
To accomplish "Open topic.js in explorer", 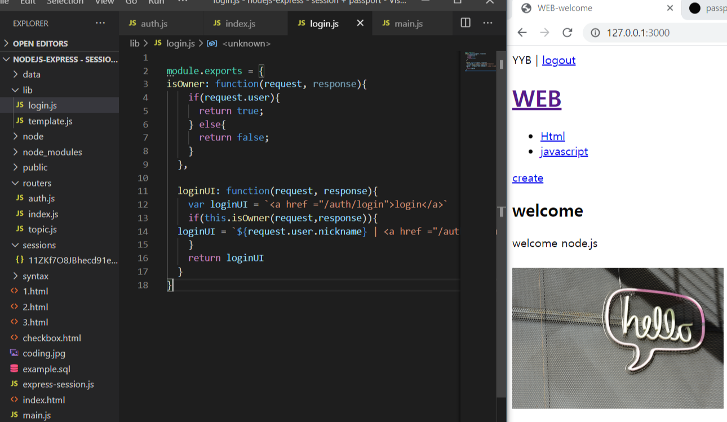I will [42, 229].
